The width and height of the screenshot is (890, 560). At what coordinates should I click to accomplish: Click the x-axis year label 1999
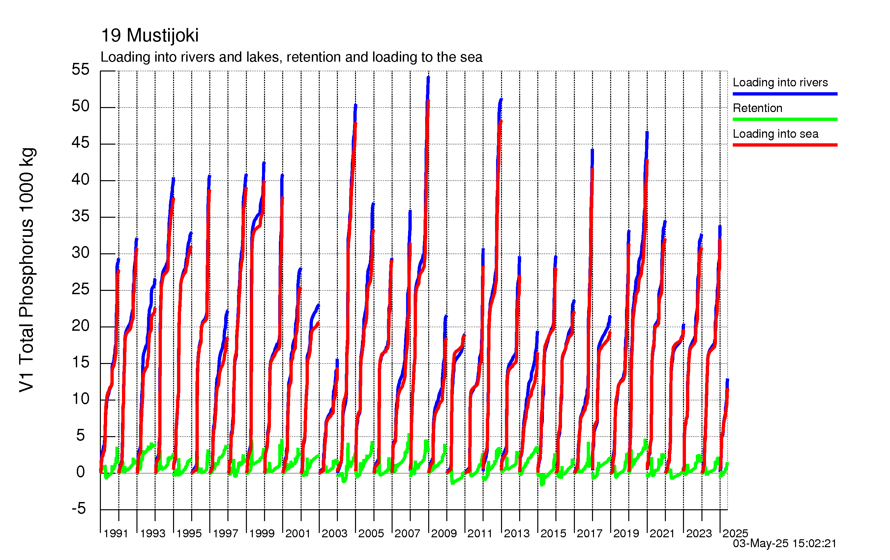(262, 534)
